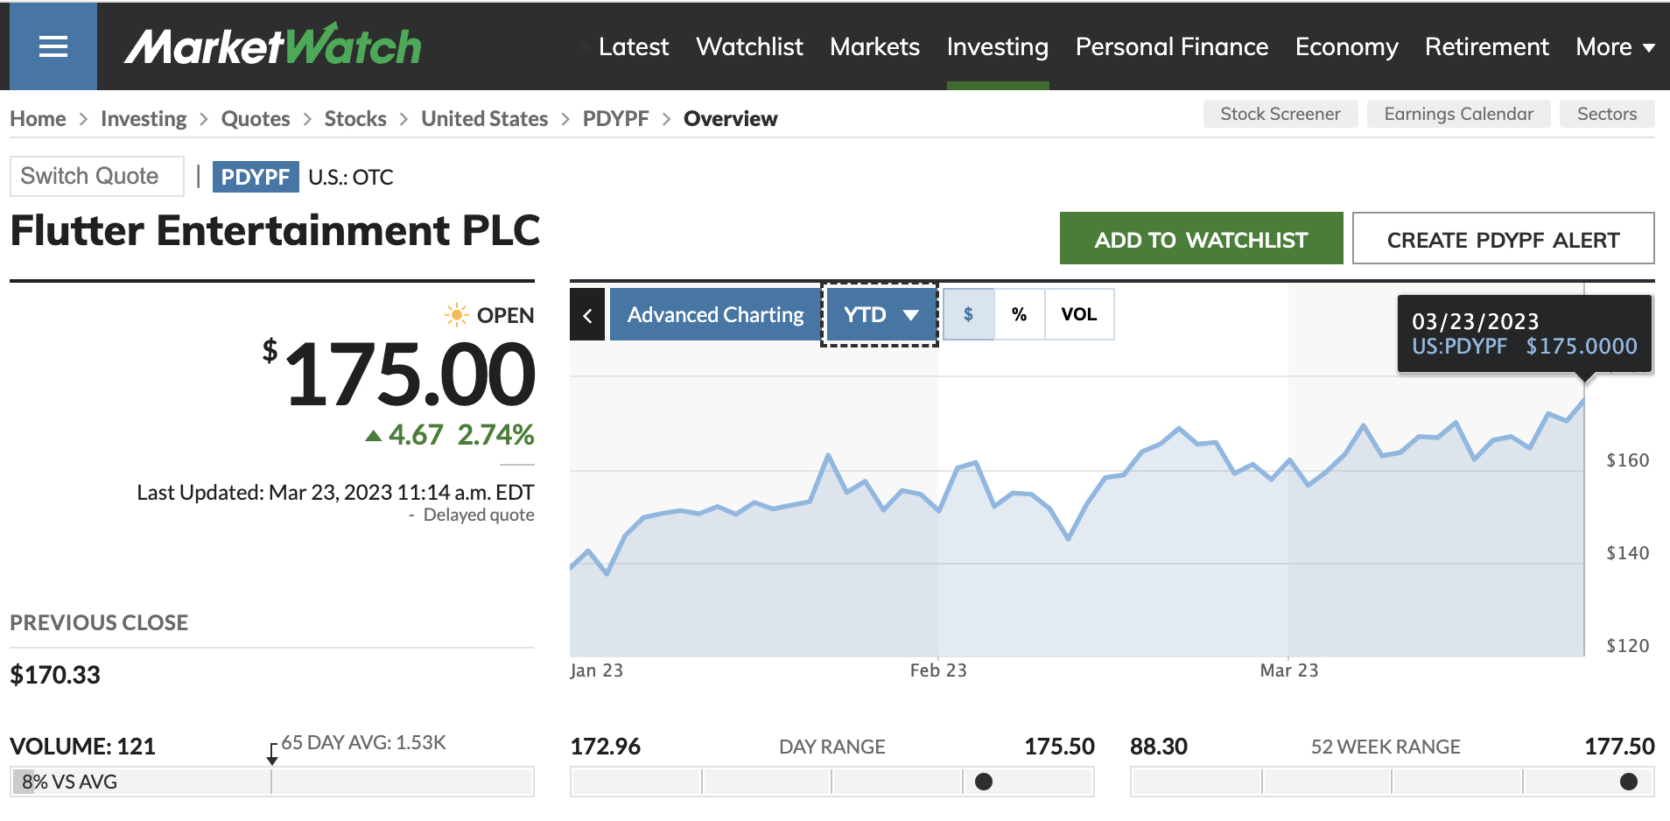Click the Overview breadcrumb text
This screenshot has width=1670, height=821.
730,118
